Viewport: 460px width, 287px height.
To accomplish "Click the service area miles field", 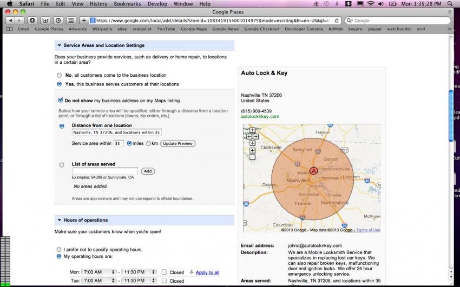I will [119, 144].
